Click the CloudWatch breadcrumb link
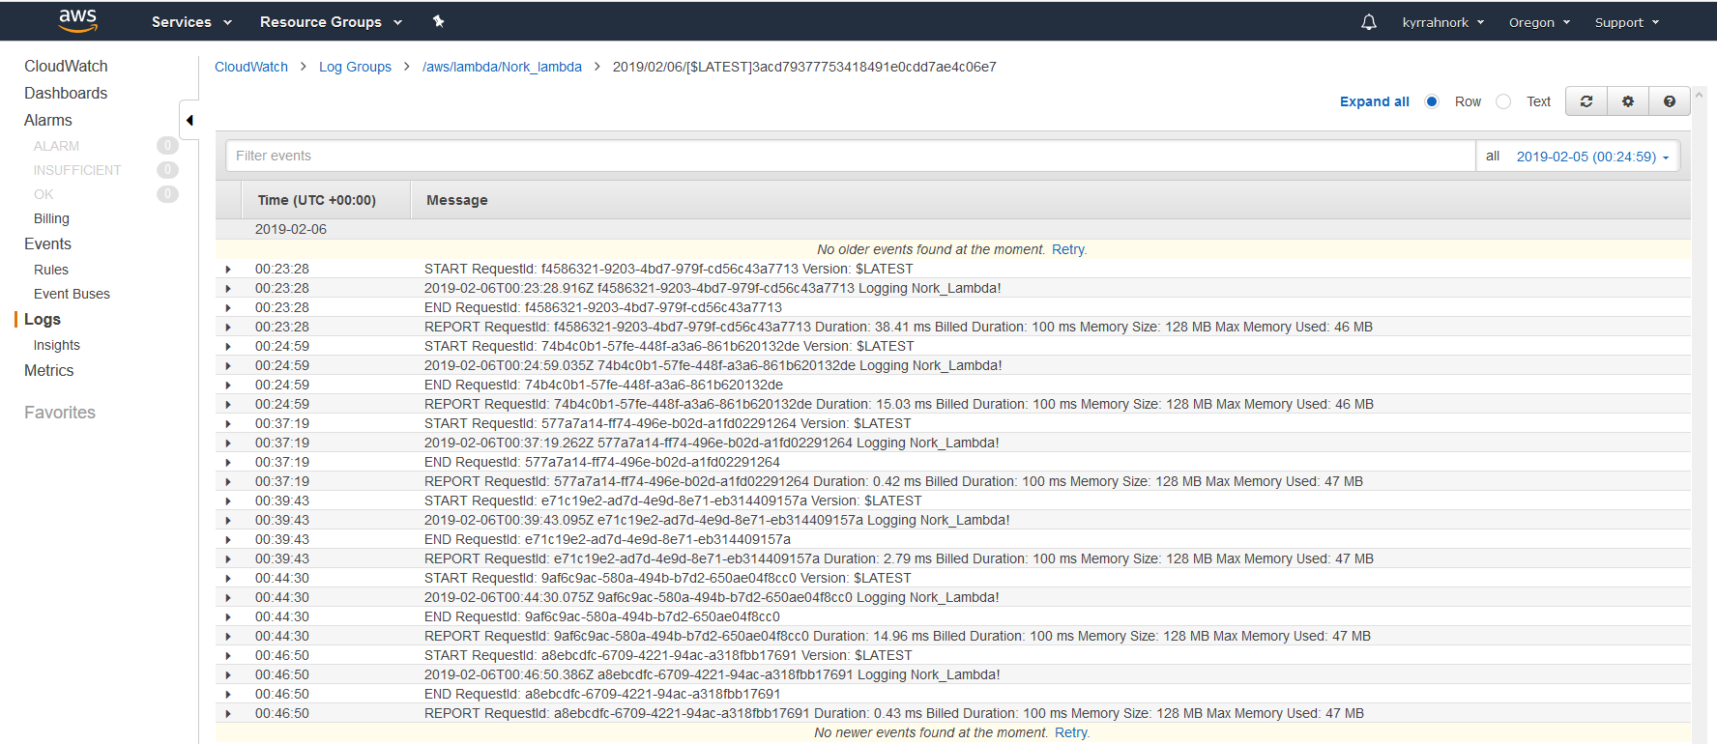 click(x=251, y=67)
